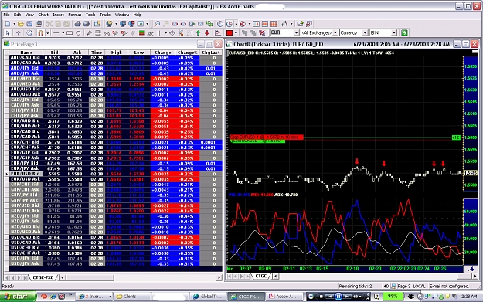The width and height of the screenshot is (483, 302).
Task: Open the red color swatch picker
Action: click(x=230, y=32)
